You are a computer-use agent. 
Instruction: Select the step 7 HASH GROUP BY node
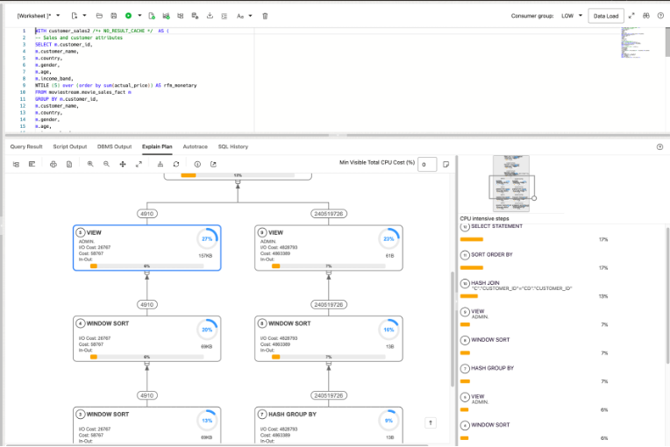(329, 425)
